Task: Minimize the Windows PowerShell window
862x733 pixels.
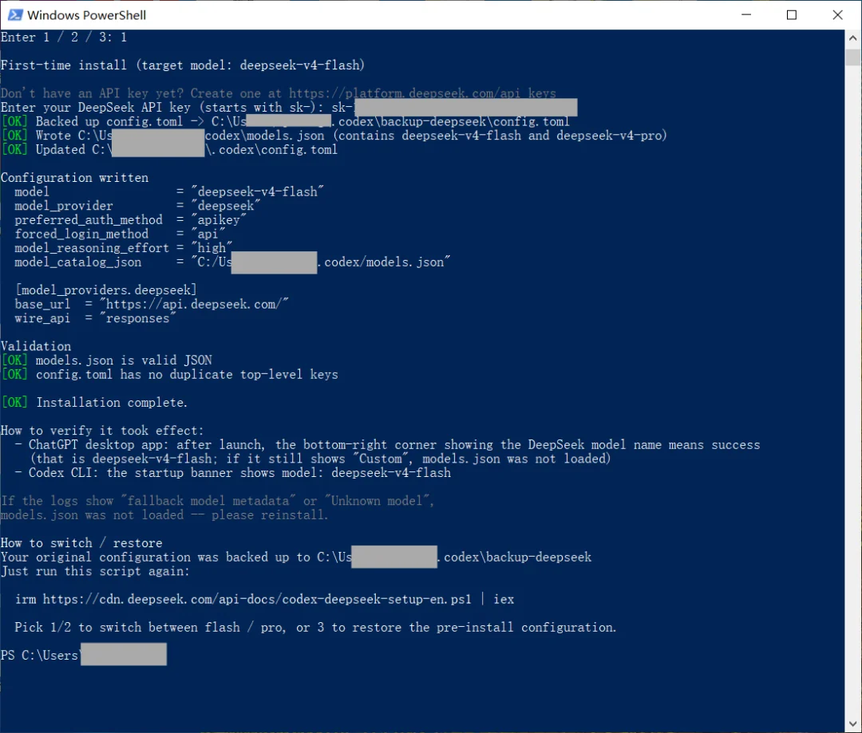Action: coord(746,15)
